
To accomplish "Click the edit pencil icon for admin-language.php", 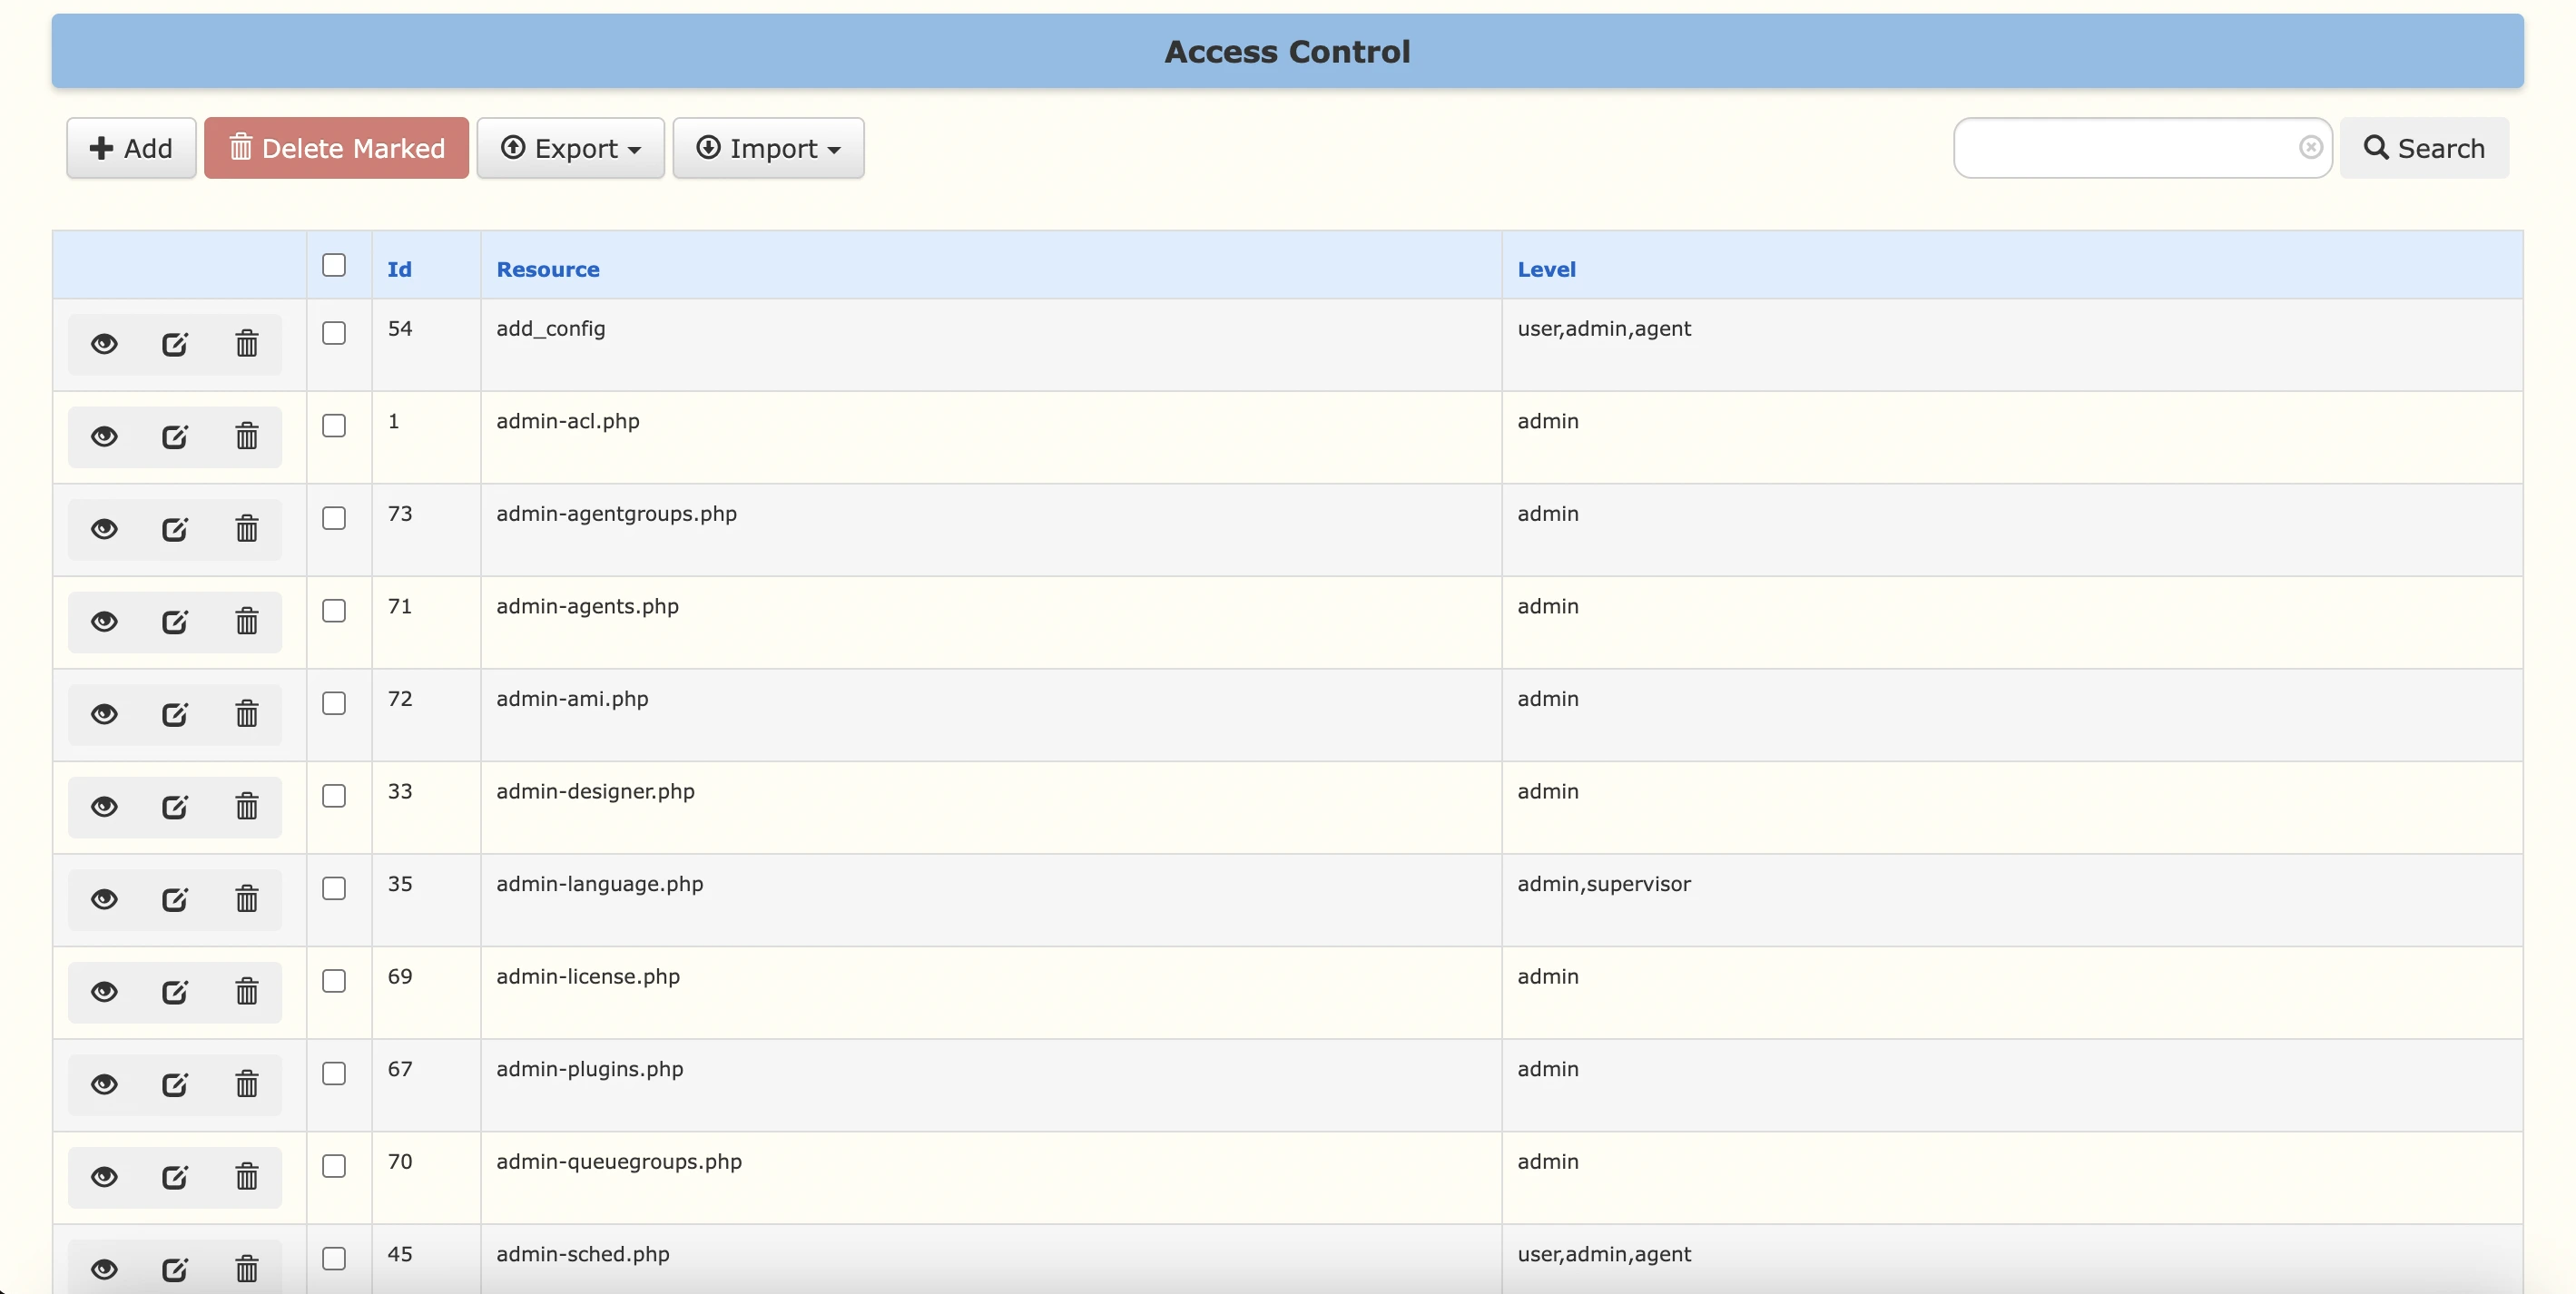I will 175,899.
